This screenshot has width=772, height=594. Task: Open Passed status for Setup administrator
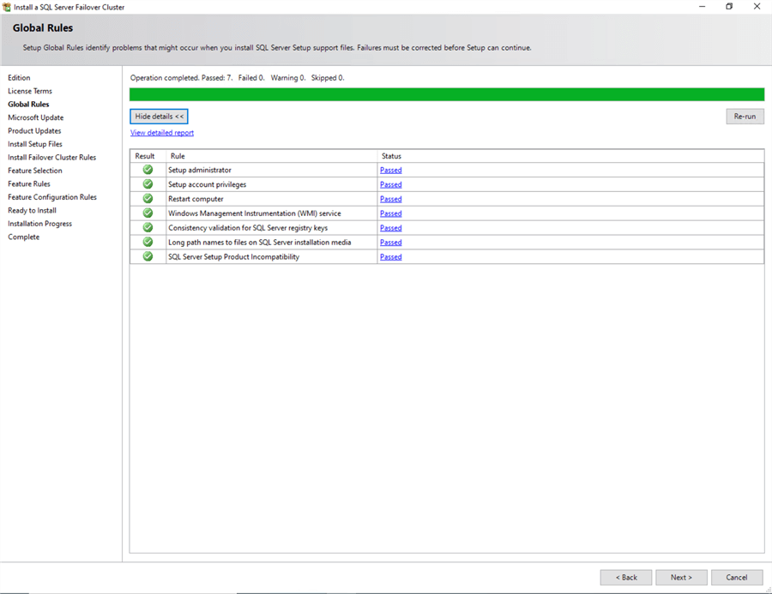391,171
